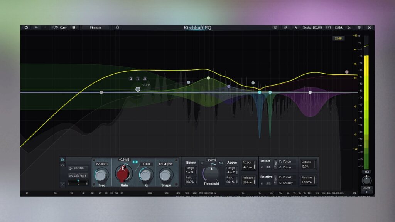Open the settings gear icon
395x222 pixels.
tap(359, 28)
